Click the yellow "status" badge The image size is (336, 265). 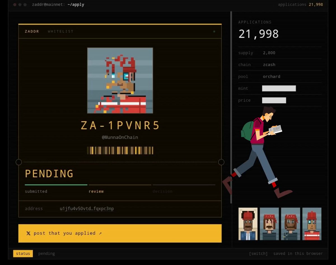23,253
